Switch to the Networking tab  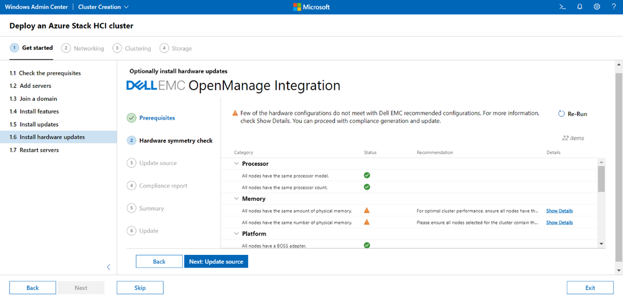[x=83, y=48]
